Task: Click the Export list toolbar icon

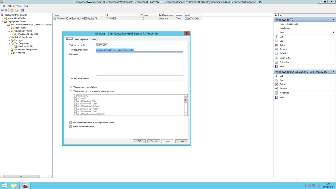Action: [x=17, y=10]
